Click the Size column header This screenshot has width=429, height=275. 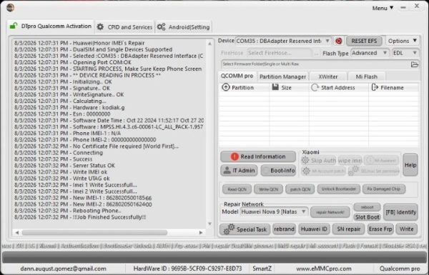(289, 87)
